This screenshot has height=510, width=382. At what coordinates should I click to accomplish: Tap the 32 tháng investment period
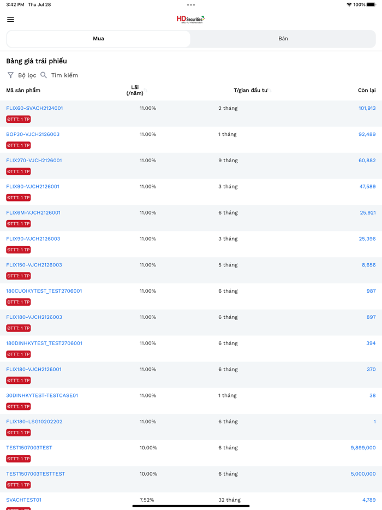click(x=230, y=500)
